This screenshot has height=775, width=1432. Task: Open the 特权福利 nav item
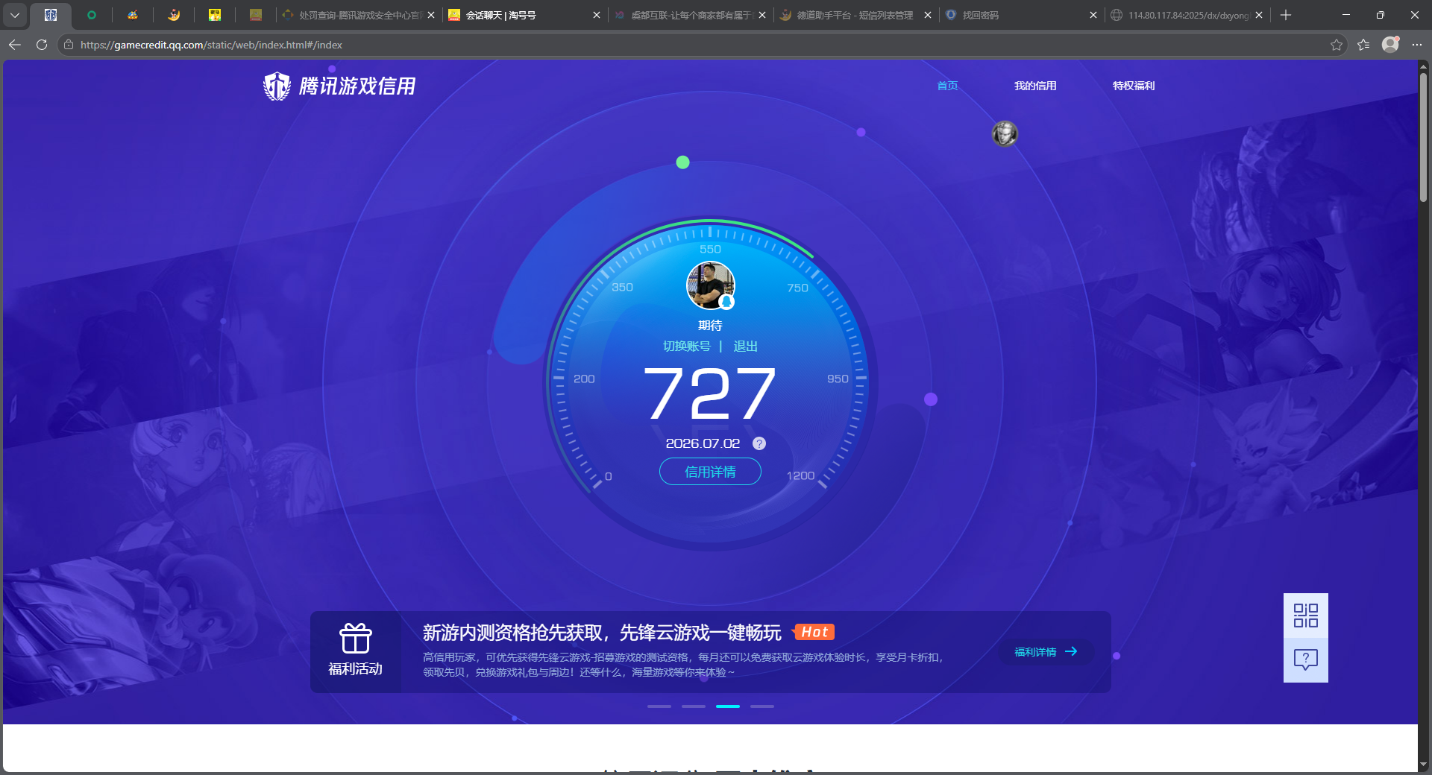point(1134,86)
